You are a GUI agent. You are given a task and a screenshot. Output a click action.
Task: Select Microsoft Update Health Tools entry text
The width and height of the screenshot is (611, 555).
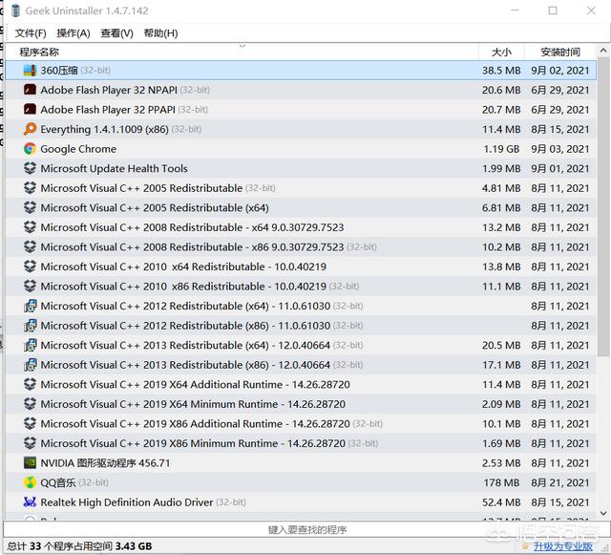[114, 168]
